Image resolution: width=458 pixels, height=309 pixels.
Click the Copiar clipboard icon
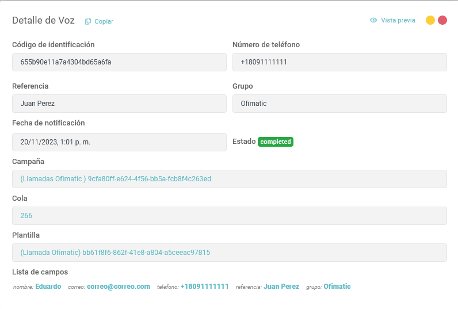click(x=88, y=21)
